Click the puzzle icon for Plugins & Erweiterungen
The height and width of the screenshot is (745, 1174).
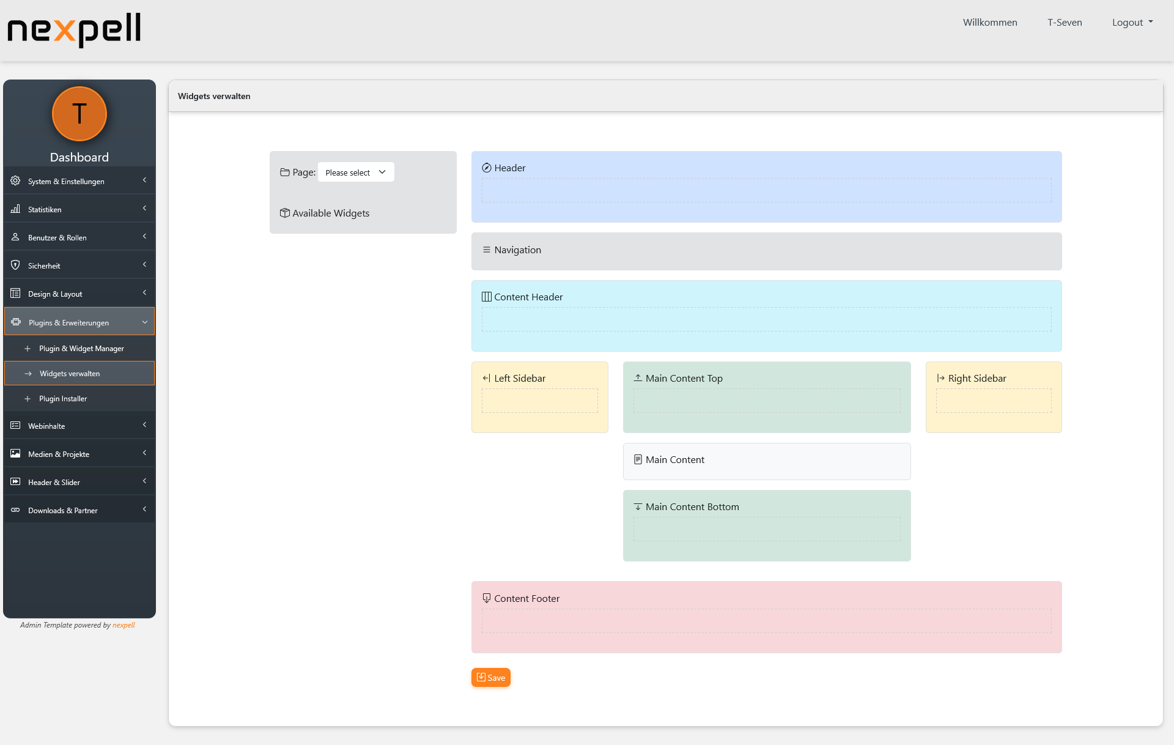click(16, 322)
